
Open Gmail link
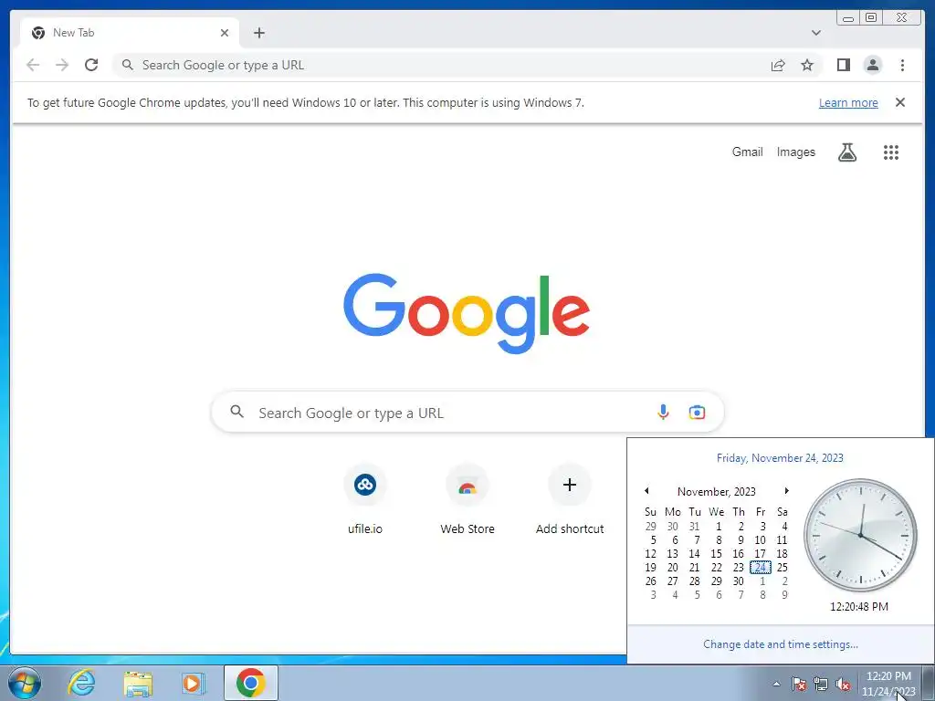[x=747, y=152]
